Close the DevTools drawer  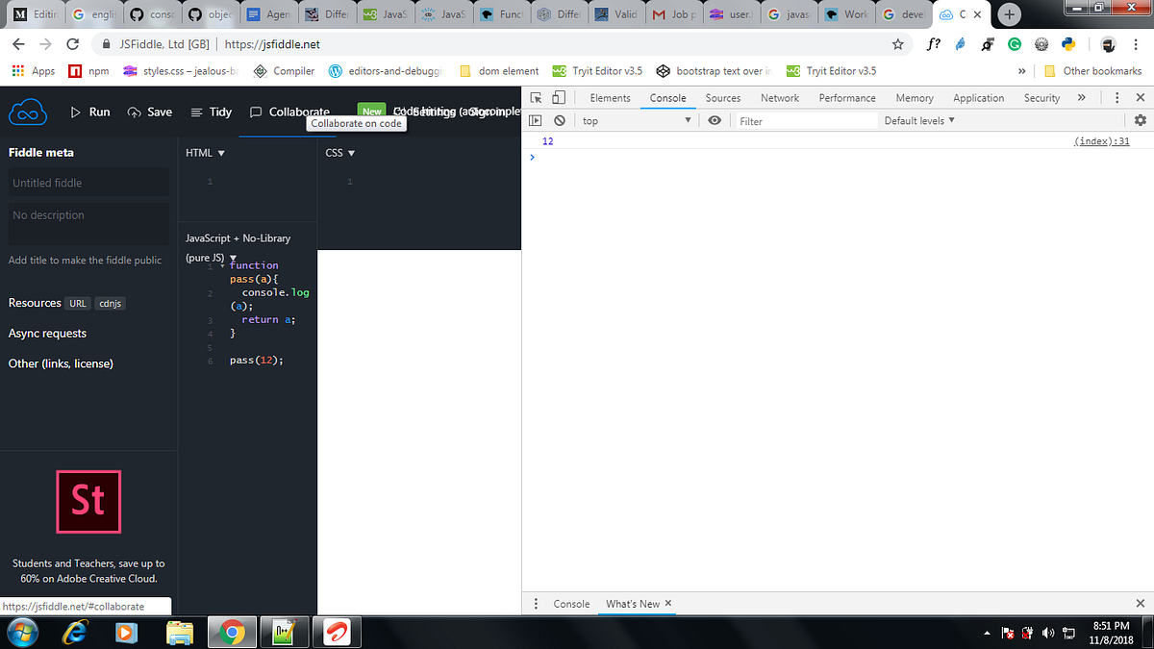(x=1141, y=604)
